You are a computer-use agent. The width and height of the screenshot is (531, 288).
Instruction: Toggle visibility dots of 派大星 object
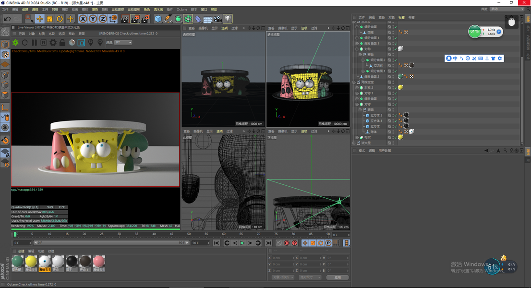tap(393, 143)
